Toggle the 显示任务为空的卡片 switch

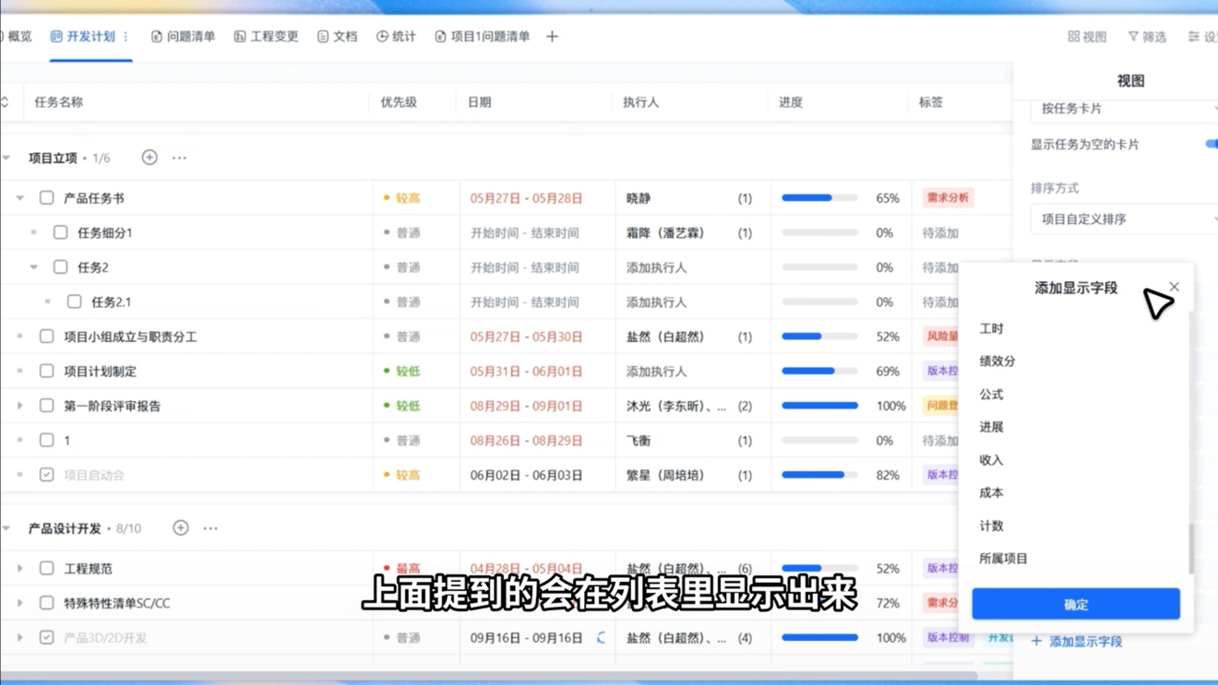[x=1212, y=144]
